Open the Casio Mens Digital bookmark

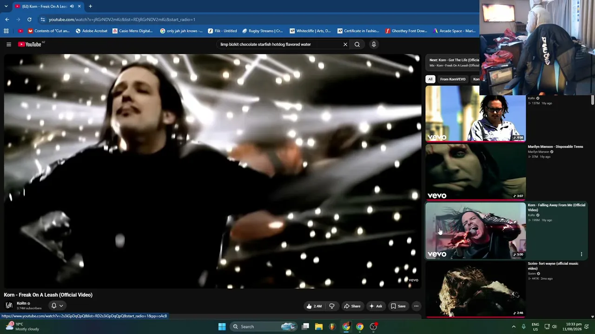(132, 31)
